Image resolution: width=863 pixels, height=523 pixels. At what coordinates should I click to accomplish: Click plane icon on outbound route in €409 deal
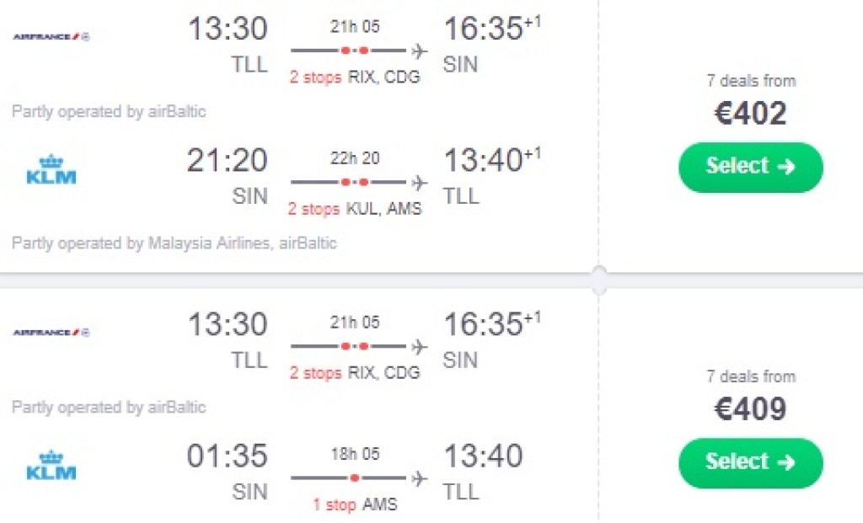coord(420,345)
